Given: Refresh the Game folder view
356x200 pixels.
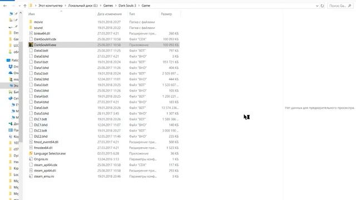Looking at the screenshot, I should tap(322, 6).
